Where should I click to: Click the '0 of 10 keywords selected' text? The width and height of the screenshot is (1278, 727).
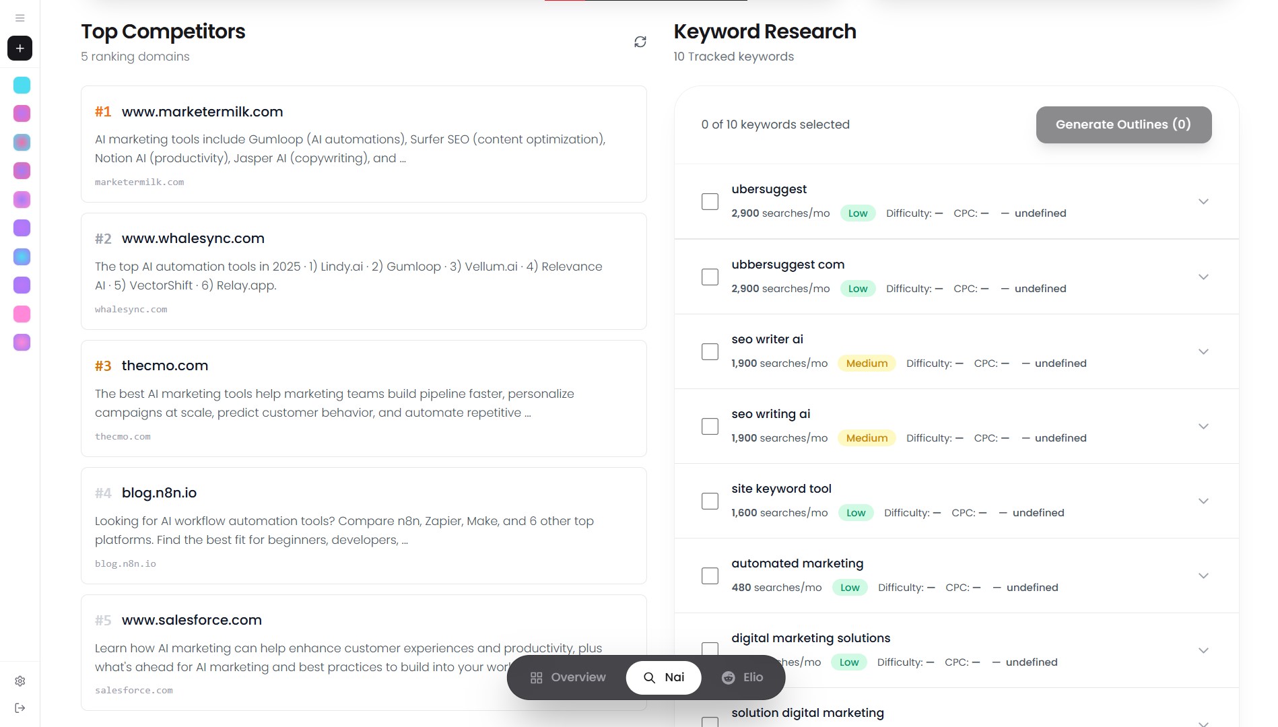775,125
